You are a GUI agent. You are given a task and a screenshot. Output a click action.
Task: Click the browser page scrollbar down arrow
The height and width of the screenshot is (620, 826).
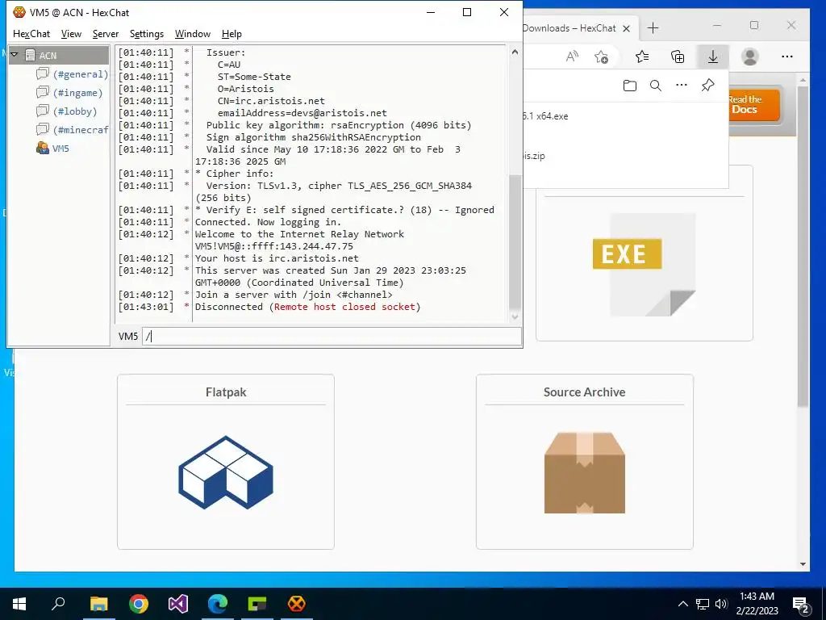click(803, 564)
